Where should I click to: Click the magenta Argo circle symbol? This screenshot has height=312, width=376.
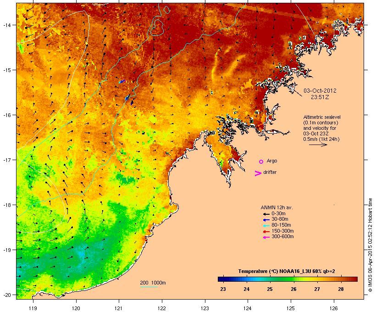tap(261, 162)
